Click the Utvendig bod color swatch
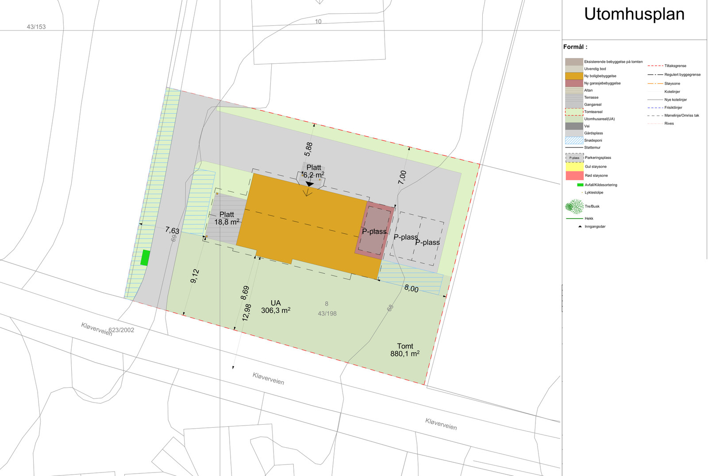Image resolution: width=708 pixels, height=476 pixels. 574,69
